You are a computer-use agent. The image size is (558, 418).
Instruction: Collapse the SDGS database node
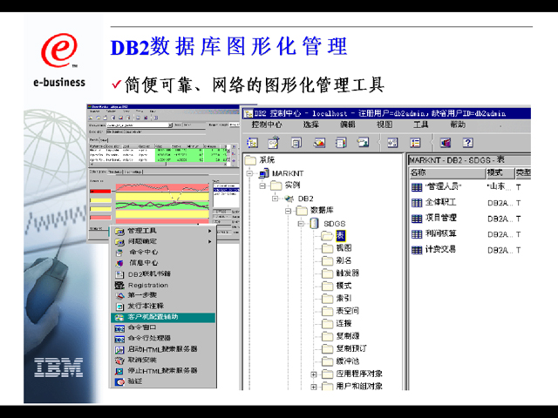tap(301, 224)
